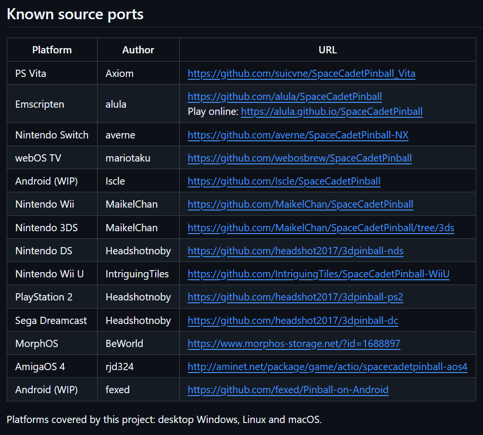Click the author name Axiom
Image resolution: width=483 pixels, height=435 pixels.
pos(120,74)
